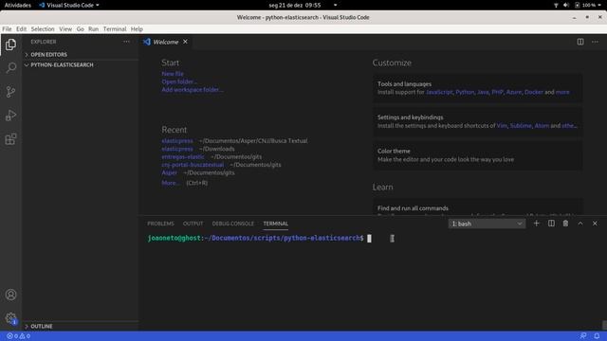The width and height of the screenshot is (607, 341).
Task: Open recent elasticpress in Downloads
Action: click(177, 149)
